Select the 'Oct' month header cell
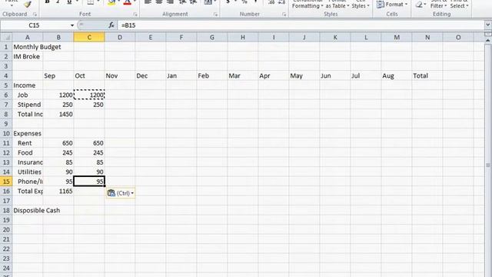 (89, 75)
